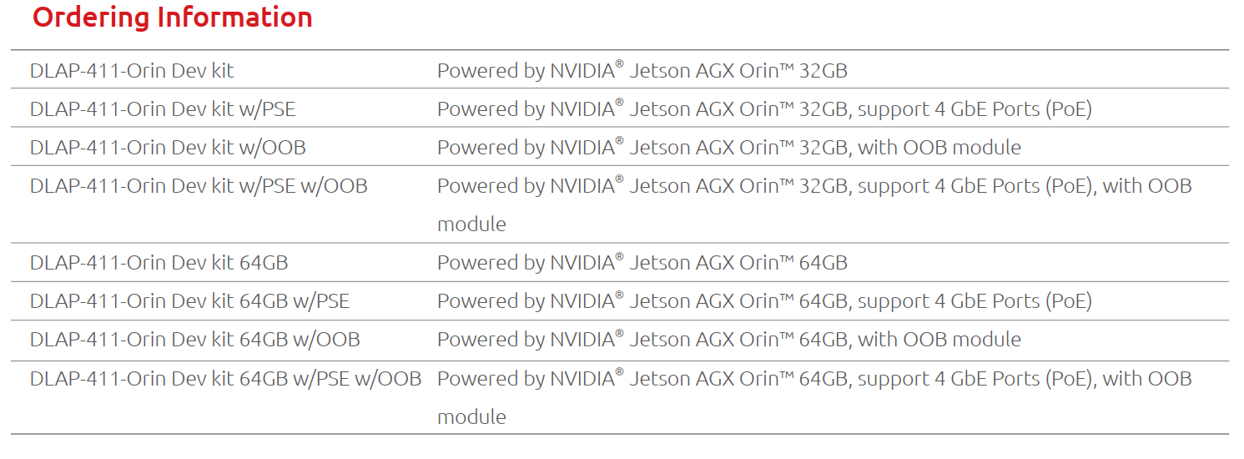Select the DLAP-411-Orin Dev kit 64GB entry
Viewport: 1244px width, 459px height.
(x=159, y=263)
